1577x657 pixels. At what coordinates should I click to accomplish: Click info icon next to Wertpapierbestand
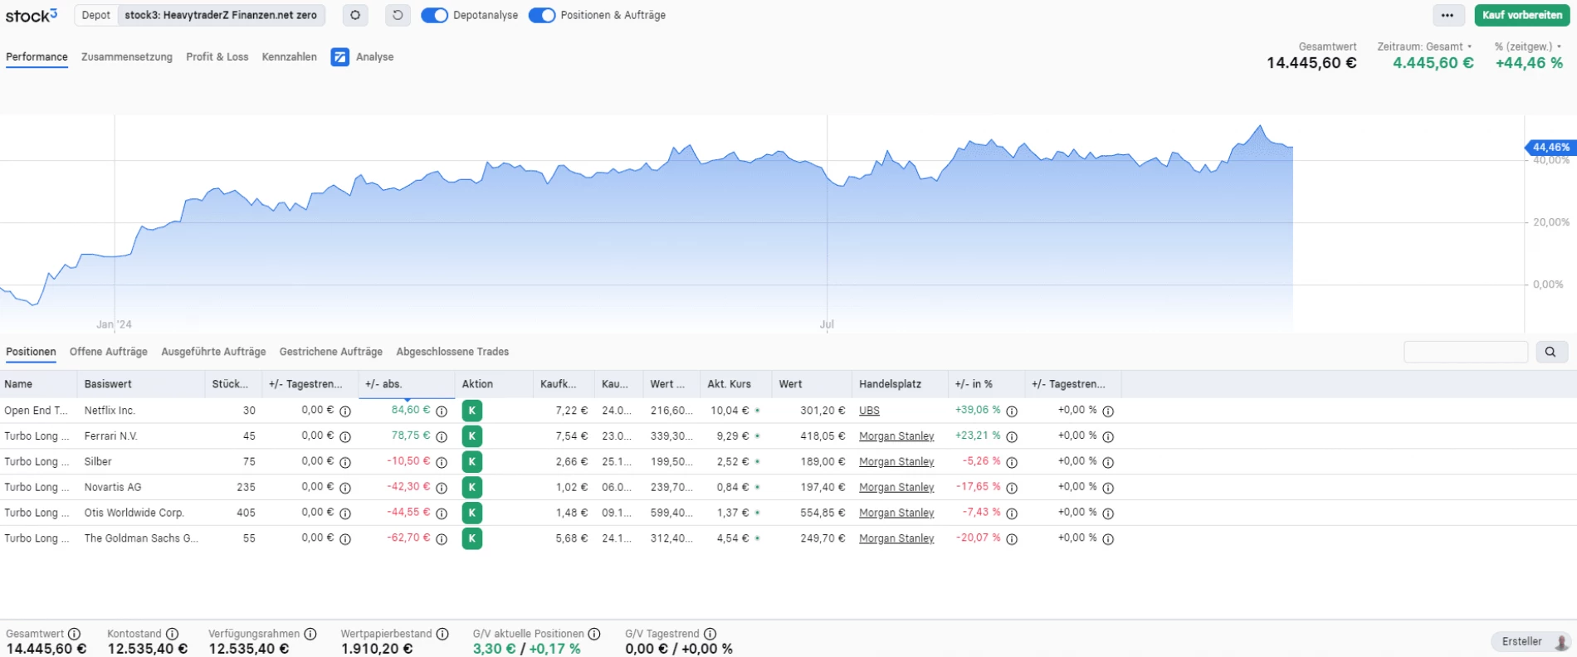[442, 634]
